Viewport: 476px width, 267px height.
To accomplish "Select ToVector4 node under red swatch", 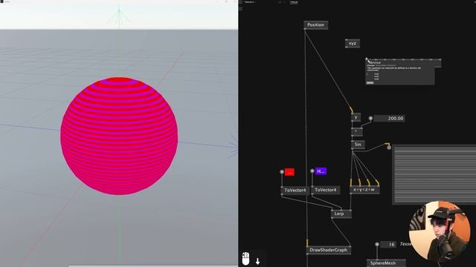I will 295,190.
